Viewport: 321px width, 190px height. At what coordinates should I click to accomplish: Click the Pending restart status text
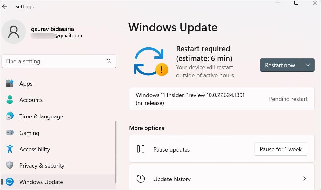[x=288, y=99]
